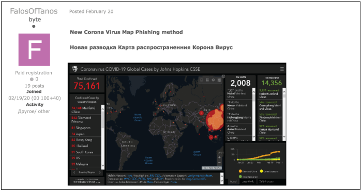
Task: Click the Johns Hopkins shield logo
Action: (x=75, y=69)
